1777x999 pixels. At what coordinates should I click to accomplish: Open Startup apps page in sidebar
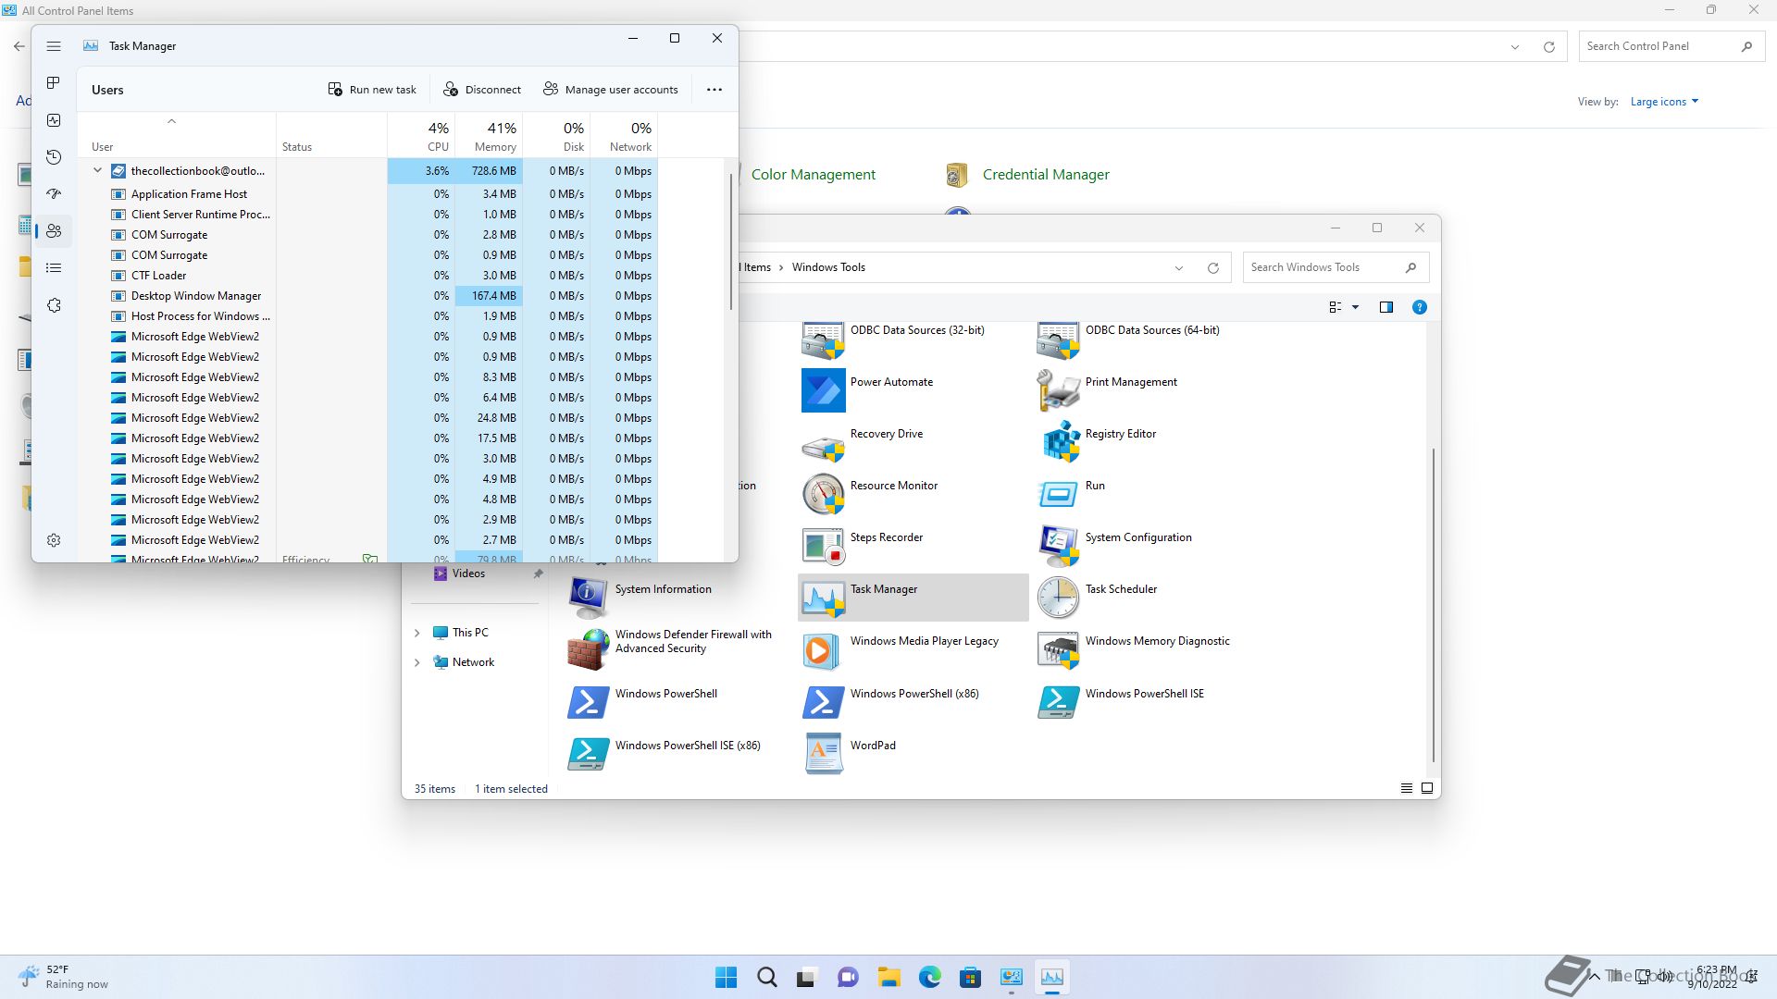click(x=54, y=194)
